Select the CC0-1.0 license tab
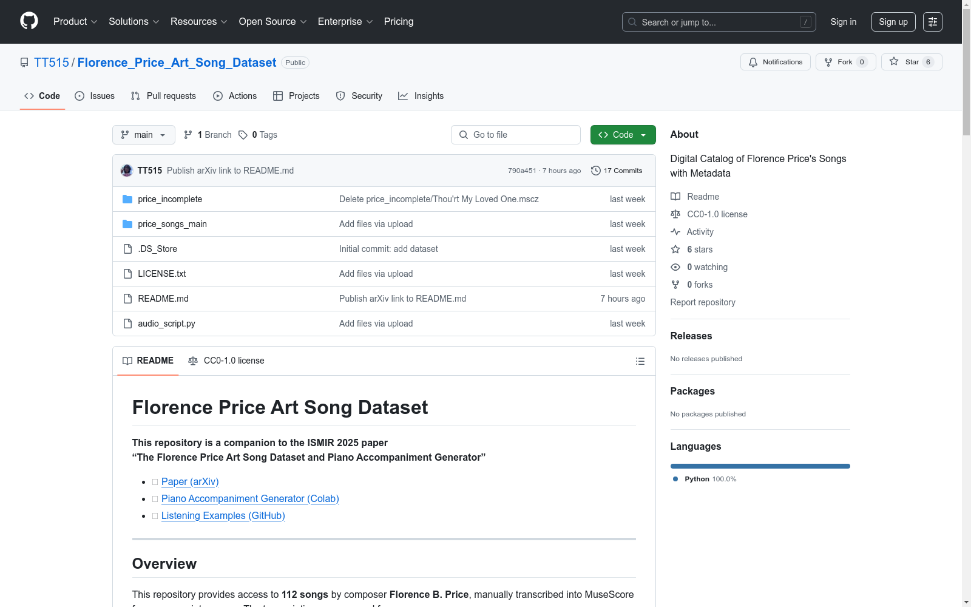The height and width of the screenshot is (607, 971). (226, 361)
